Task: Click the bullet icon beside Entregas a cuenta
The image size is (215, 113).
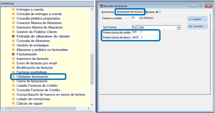Action: tap(13, 9)
